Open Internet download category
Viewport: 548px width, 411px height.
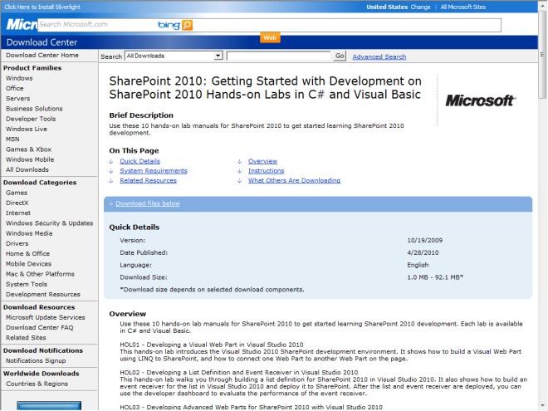point(18,213)
